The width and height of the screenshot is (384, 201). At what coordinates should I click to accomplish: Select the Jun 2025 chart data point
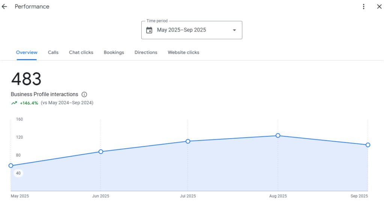[x=101, y=152]
